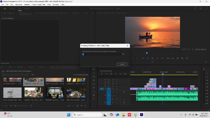
Task: Open Workspaces icon in header
Action: [195, 8]
